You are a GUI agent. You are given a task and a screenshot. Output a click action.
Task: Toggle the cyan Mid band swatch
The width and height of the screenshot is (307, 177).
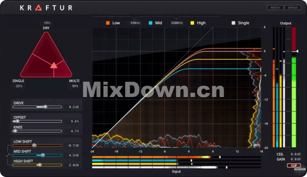click(x=151, y=23)
